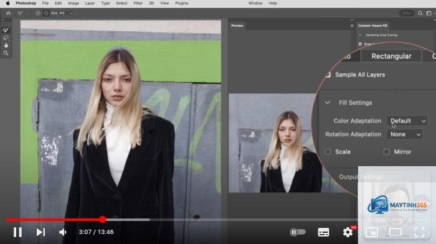Click the 3:07 / 13:46 time display
The width and height of the screenshot is (436, 244).
(x=96, y=232)
